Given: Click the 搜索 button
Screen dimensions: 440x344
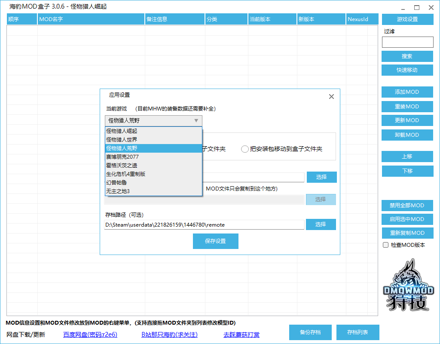Looking at the screenshot, I should pyautogui.click(x=407, y=56).
